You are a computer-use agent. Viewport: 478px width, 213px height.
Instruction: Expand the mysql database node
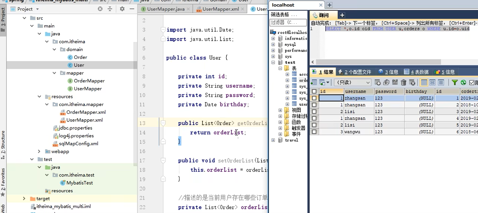click(x=273, y=44)
